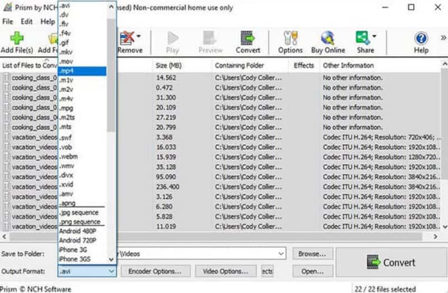This screenshot has height=293, width=448.
Task: Choose .mts in the dropdown list
Action: (82, 127)
